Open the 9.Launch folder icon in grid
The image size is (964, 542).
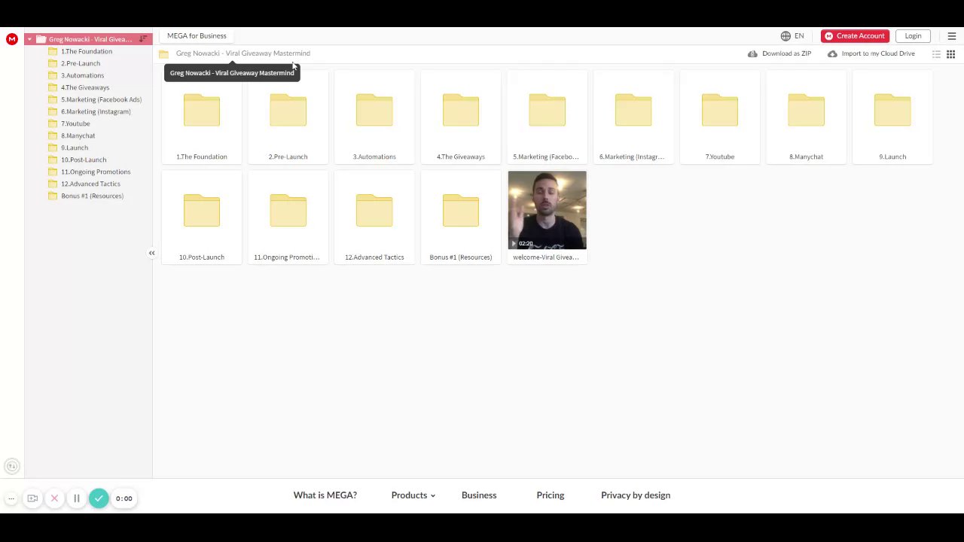click(x=892, y=110)
